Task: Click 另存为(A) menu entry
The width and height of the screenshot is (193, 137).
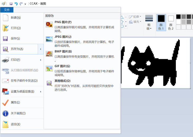Action: click(x=19, y=49)
